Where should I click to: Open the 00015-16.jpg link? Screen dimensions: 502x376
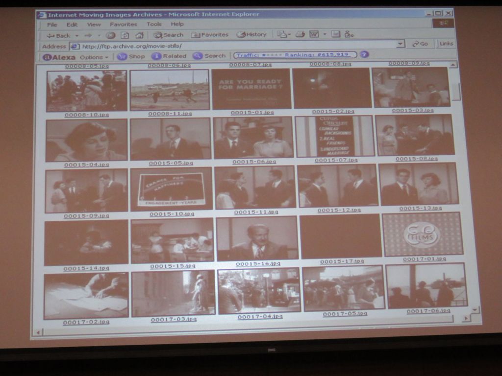pos(258,264)
